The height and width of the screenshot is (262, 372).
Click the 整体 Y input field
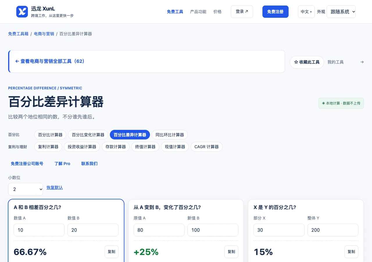click(x=333, y=230)
